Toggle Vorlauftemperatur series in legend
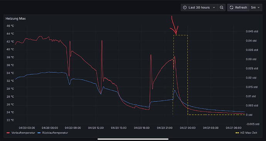 (23, 133)
